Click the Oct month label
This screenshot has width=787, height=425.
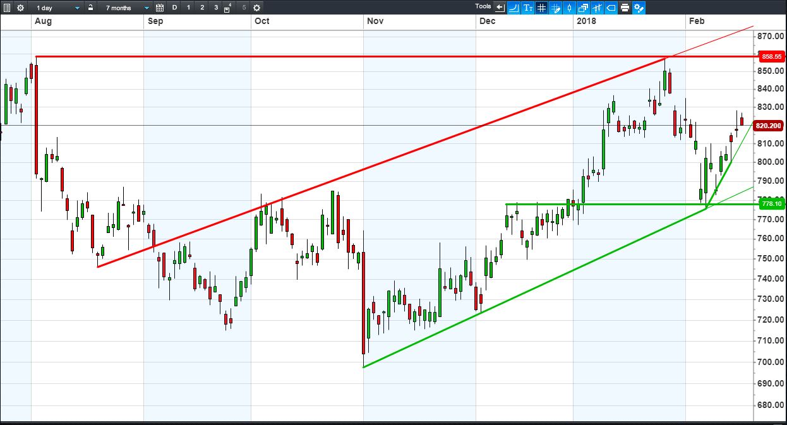(261, 21)
